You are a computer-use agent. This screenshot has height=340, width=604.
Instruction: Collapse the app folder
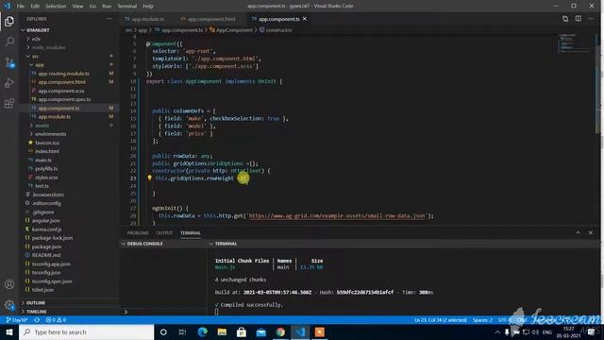(x=40, y=65)
